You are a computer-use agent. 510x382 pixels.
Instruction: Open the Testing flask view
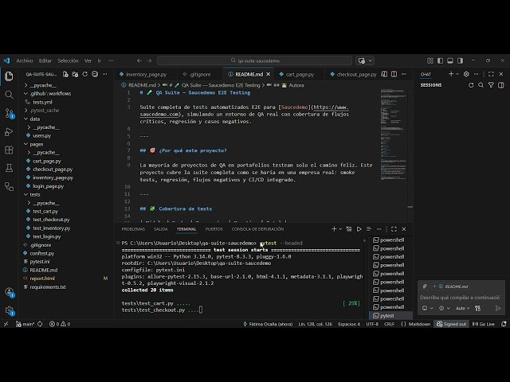[x=9, y=168]
